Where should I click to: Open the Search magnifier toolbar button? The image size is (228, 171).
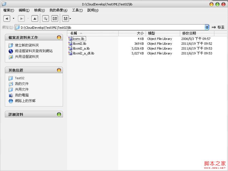coord(45,19)
